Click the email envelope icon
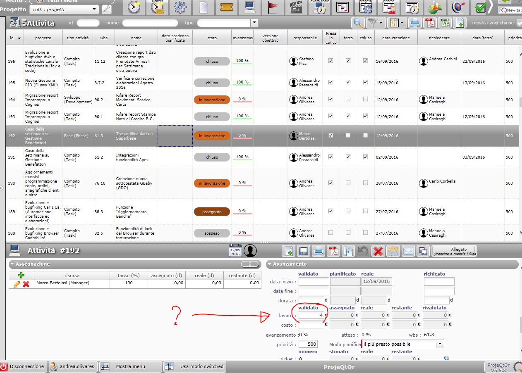This screenshot has height=373, width=522. pyautogui.click(x=408, y=251)
